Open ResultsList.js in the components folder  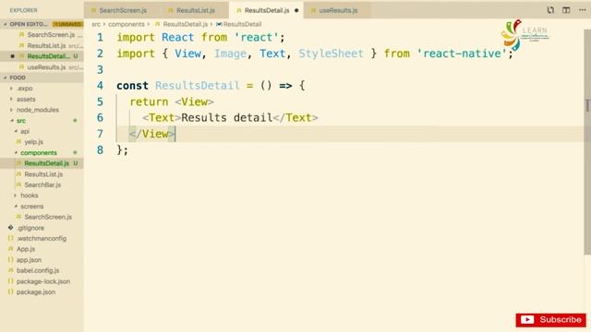43,174
